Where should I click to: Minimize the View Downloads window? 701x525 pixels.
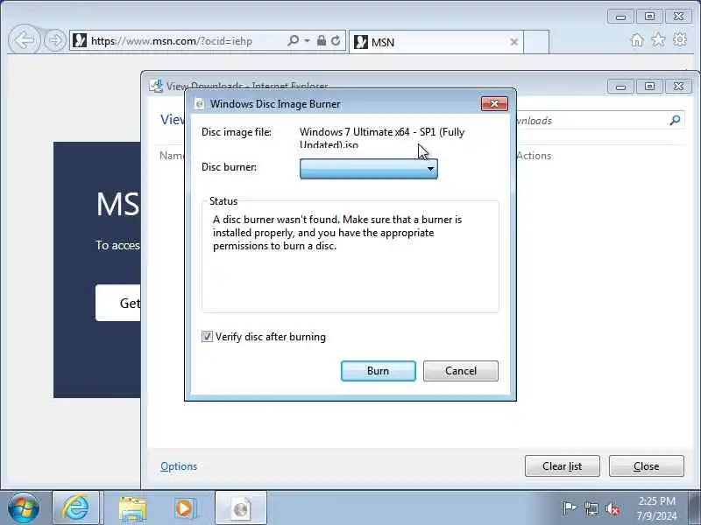coord(620,86)
